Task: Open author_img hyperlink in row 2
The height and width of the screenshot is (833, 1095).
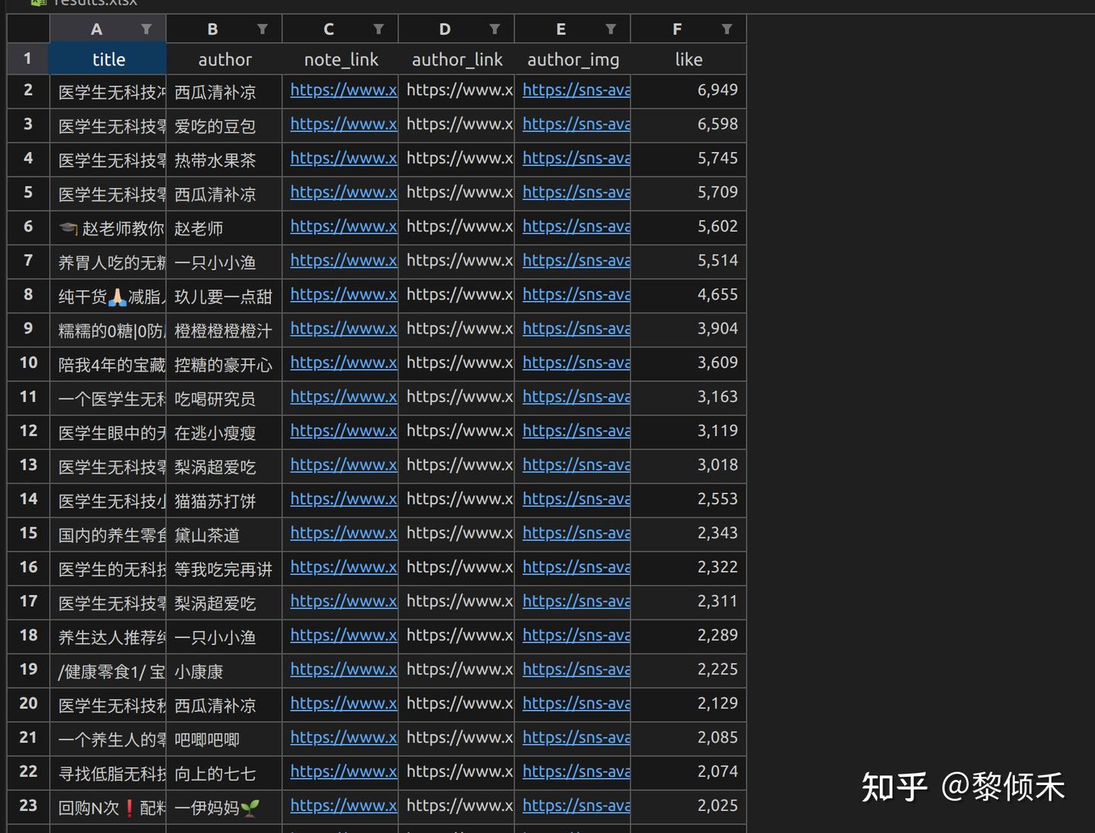Action: tap(576, 90)
